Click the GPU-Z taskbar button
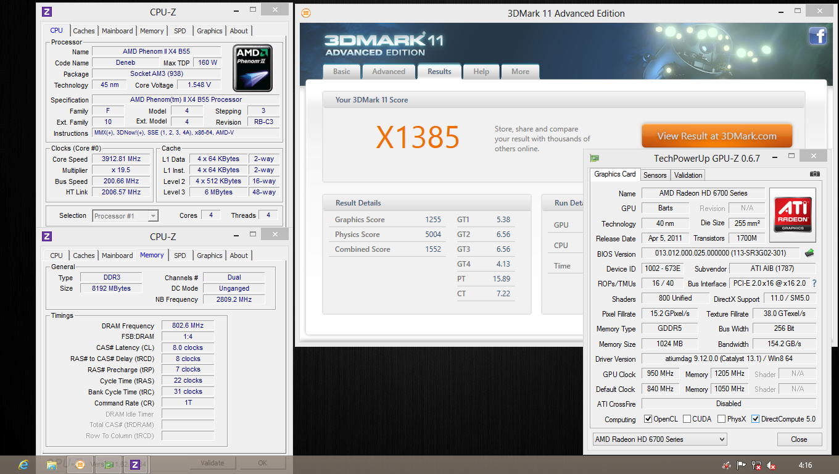The width and height of the screenshot is (839, 474). point(109,465)
